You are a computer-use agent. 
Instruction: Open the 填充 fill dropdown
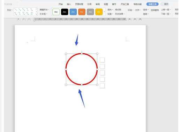tap(110, 10)
